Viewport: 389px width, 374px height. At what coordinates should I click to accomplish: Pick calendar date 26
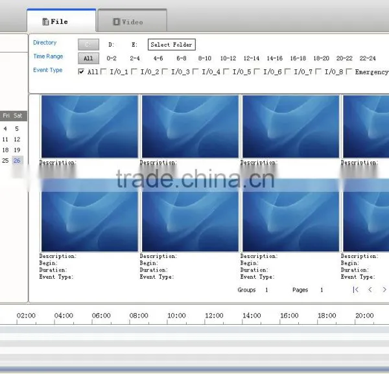coord(17,161)
